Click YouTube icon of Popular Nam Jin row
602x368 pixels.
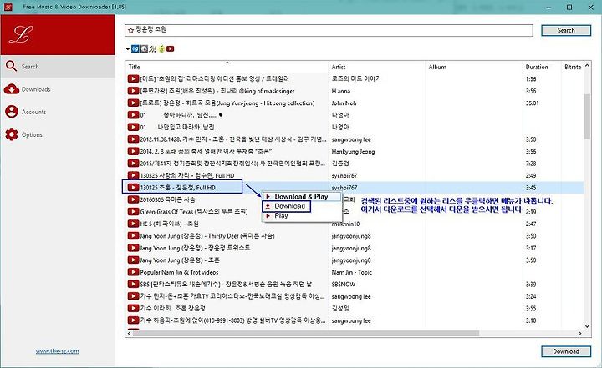pyautogui.click(x=133, y=272)
